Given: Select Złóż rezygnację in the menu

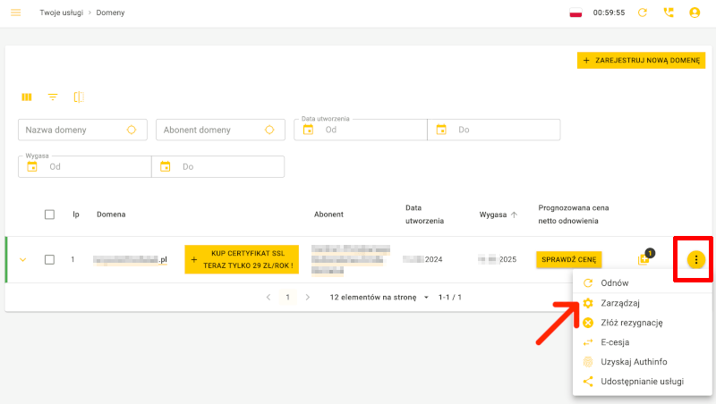Looking at the screenshot, I should coord(631,323).
